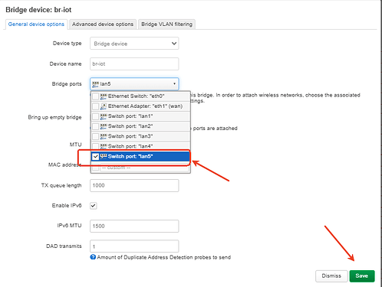
Task: Click the lan2 switch port icon
Action: point(104,126)
